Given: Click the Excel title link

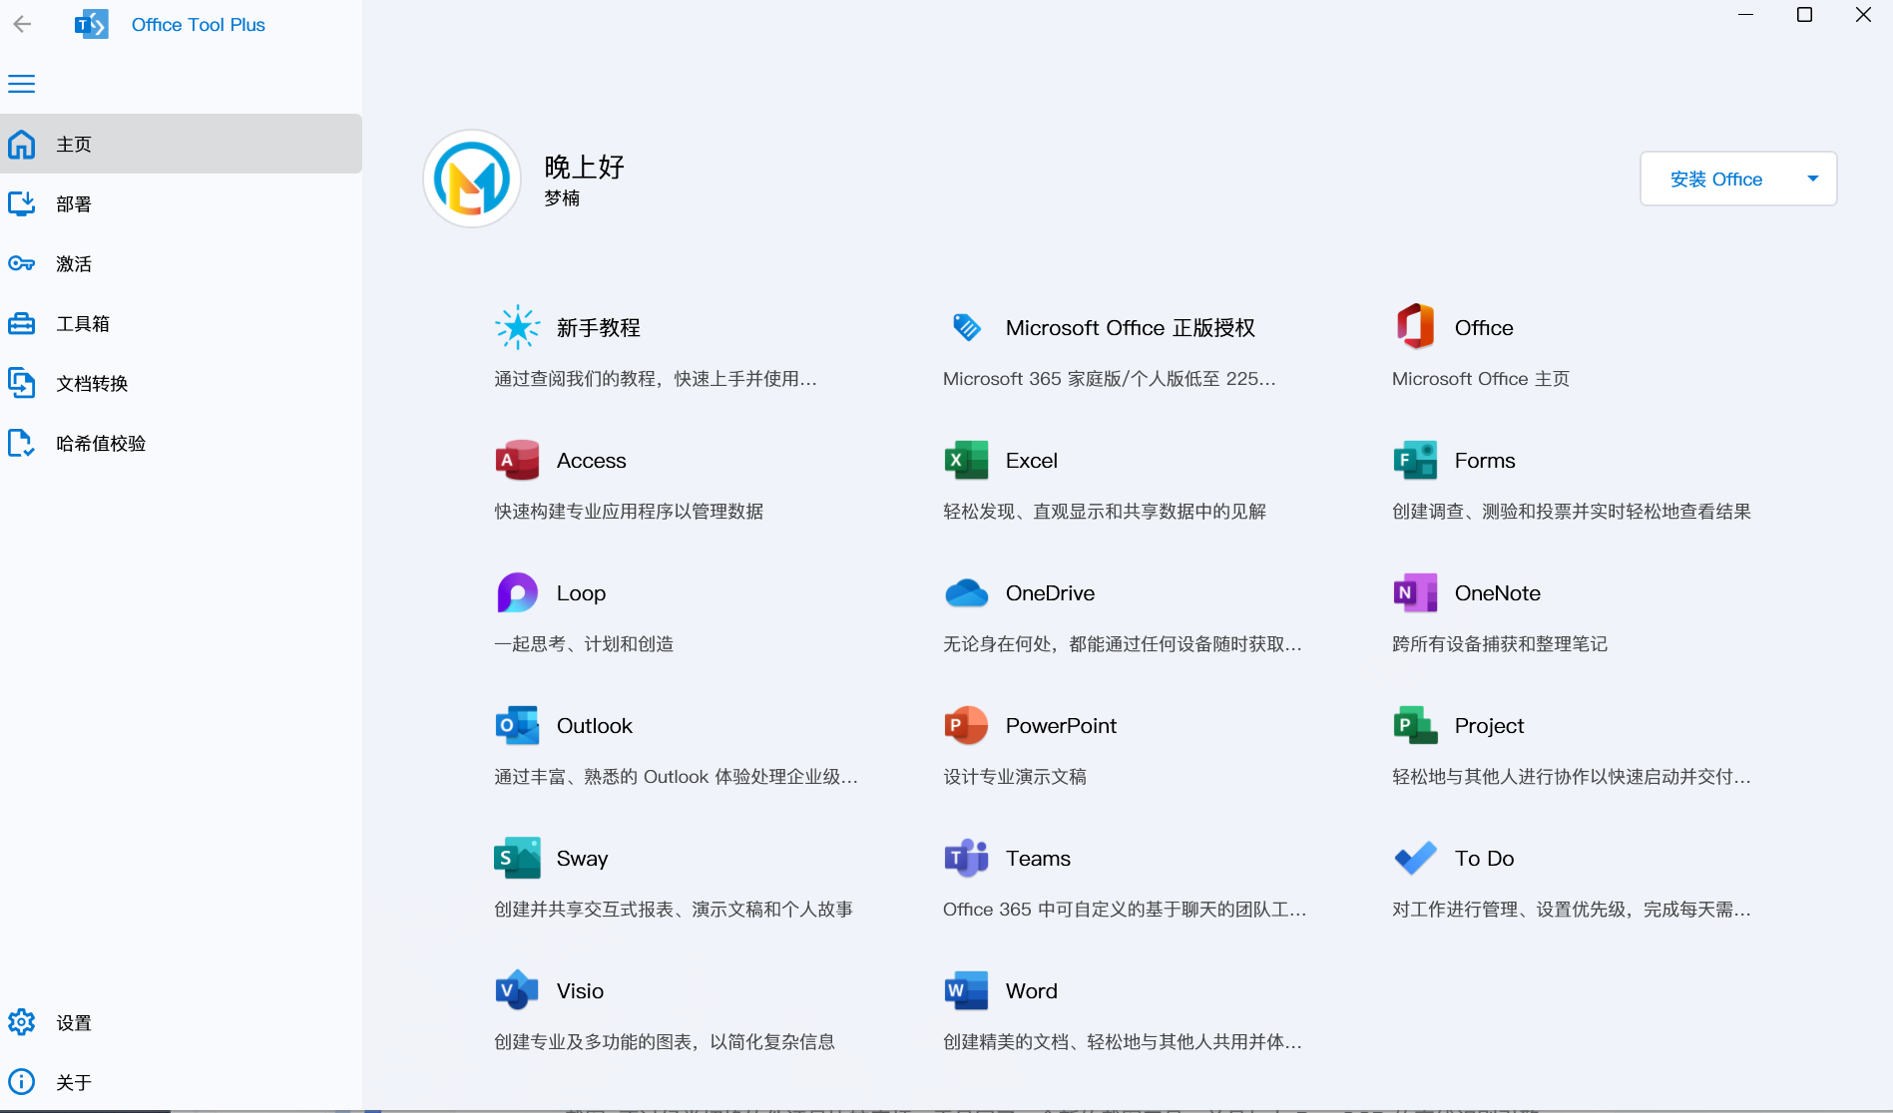Looking at the screenshot, I should point(1032,460).
